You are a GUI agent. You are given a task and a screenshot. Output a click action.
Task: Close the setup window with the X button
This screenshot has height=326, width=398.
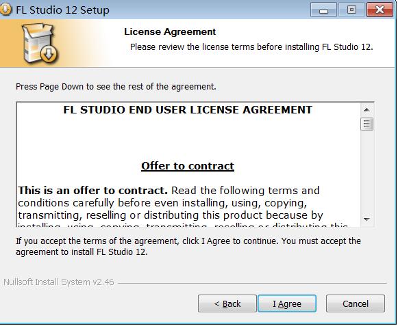tap(380, 10)
